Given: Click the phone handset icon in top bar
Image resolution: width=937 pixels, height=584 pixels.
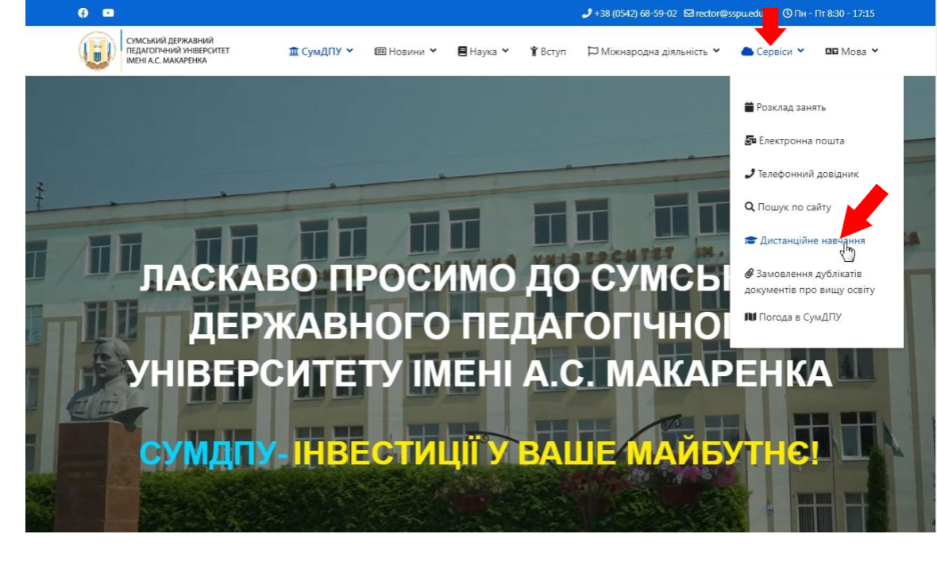Looking at the screenshot, I should click(x=587, y=13).
